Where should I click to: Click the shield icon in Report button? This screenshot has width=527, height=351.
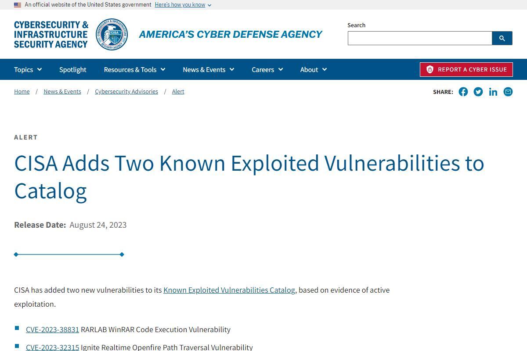pyautogui.click(x=430, y=69)
